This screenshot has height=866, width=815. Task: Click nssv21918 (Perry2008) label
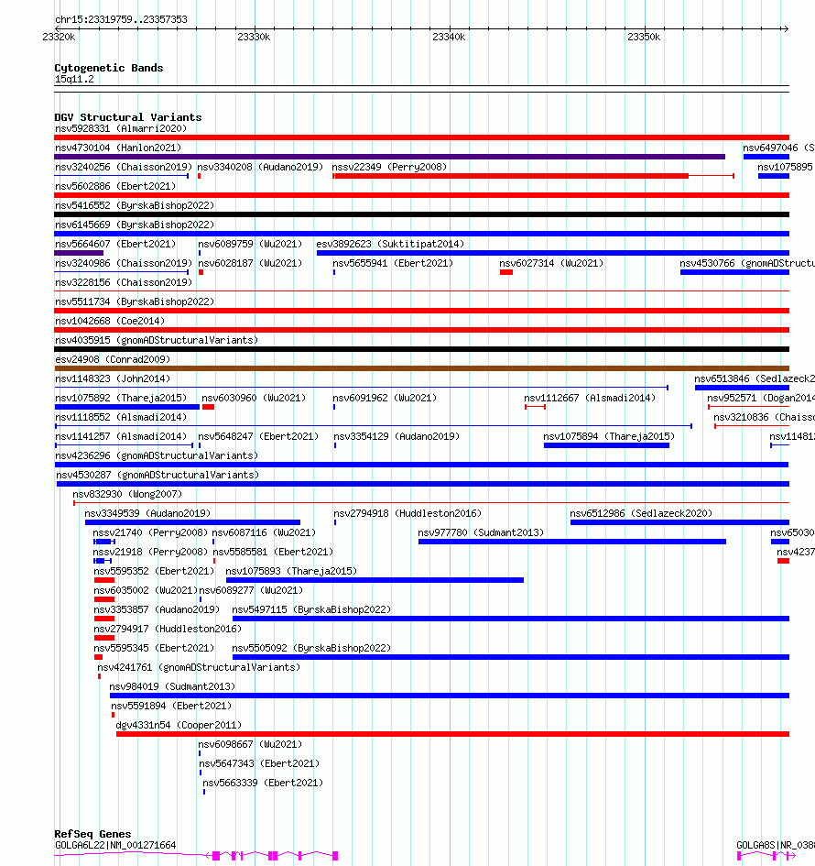pyautogui.click(x=150, y=553)
